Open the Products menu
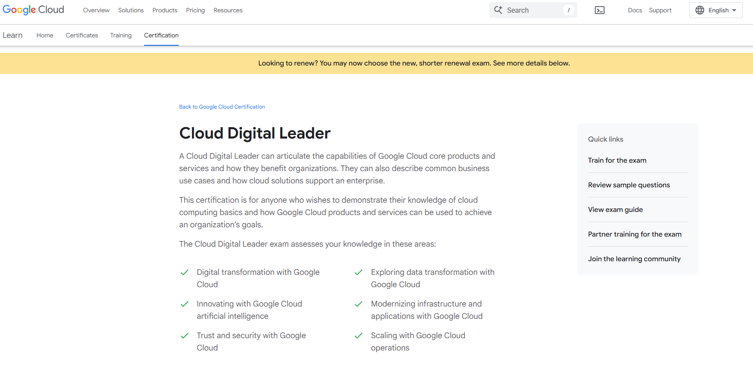The width and height of the screenshot is (753, 365). pos(165,10)
